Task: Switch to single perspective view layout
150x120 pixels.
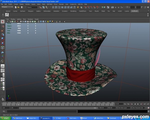Action: click(x=2, y=66)
